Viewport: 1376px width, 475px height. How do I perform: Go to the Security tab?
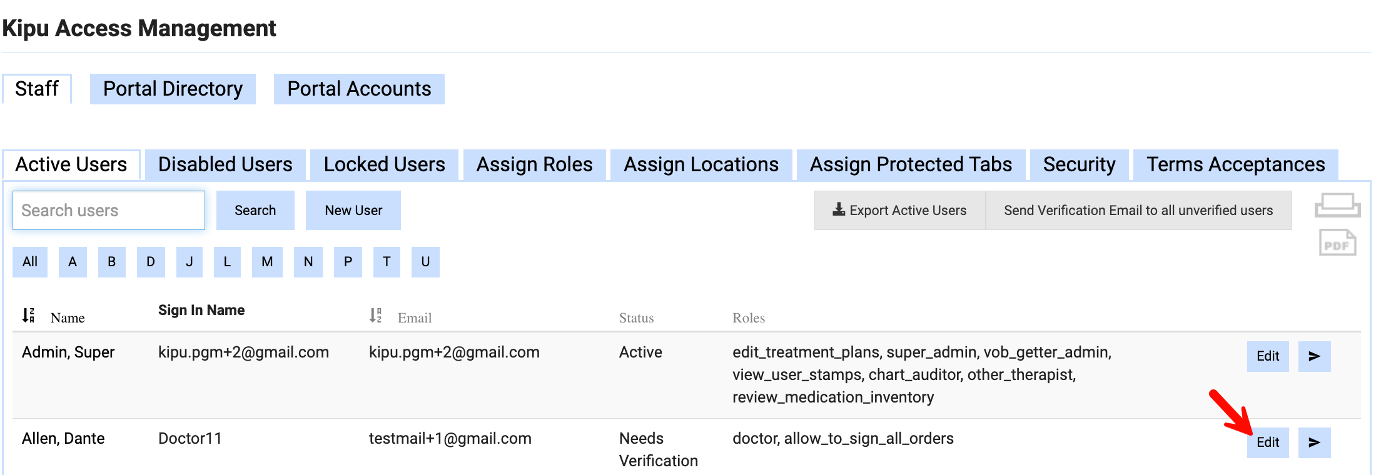coord(1079,164)
